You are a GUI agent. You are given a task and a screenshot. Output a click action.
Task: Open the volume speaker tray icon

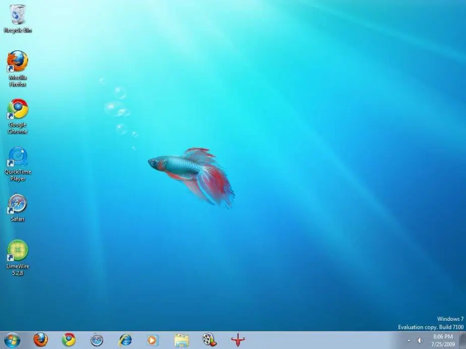pos(420,340)
